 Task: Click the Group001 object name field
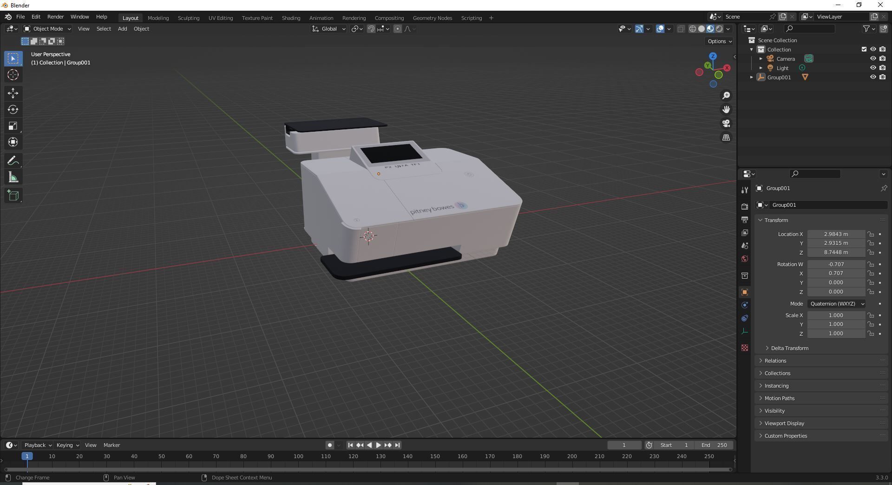coord(828,205)
